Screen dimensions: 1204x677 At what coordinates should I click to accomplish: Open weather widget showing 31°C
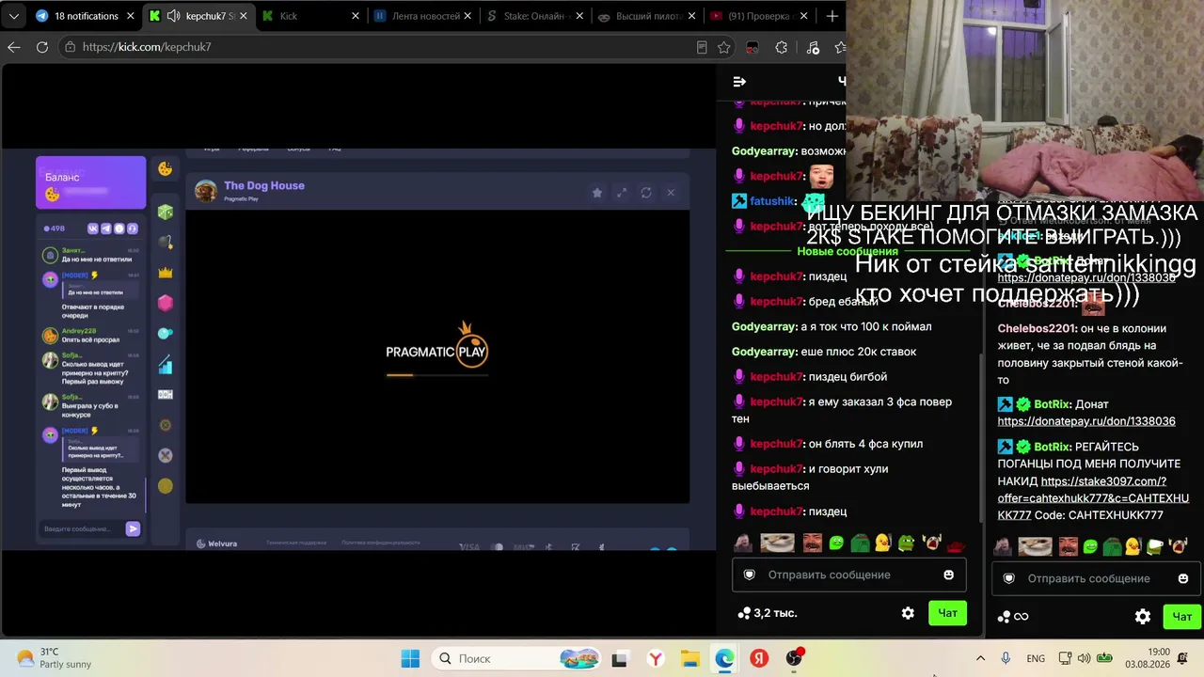[55, 658]
